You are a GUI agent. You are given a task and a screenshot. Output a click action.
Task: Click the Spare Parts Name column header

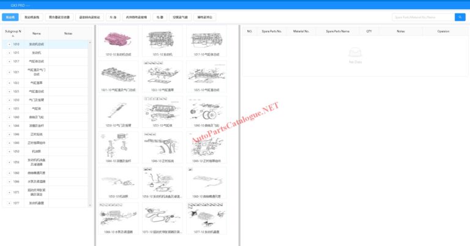point(337,31)
